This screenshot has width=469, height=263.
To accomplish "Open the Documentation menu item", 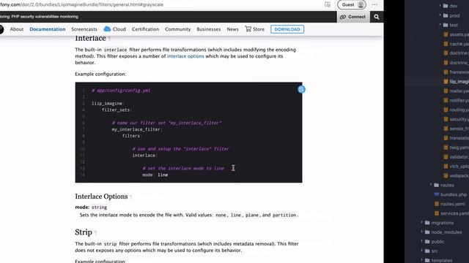I will click(47, 29).
